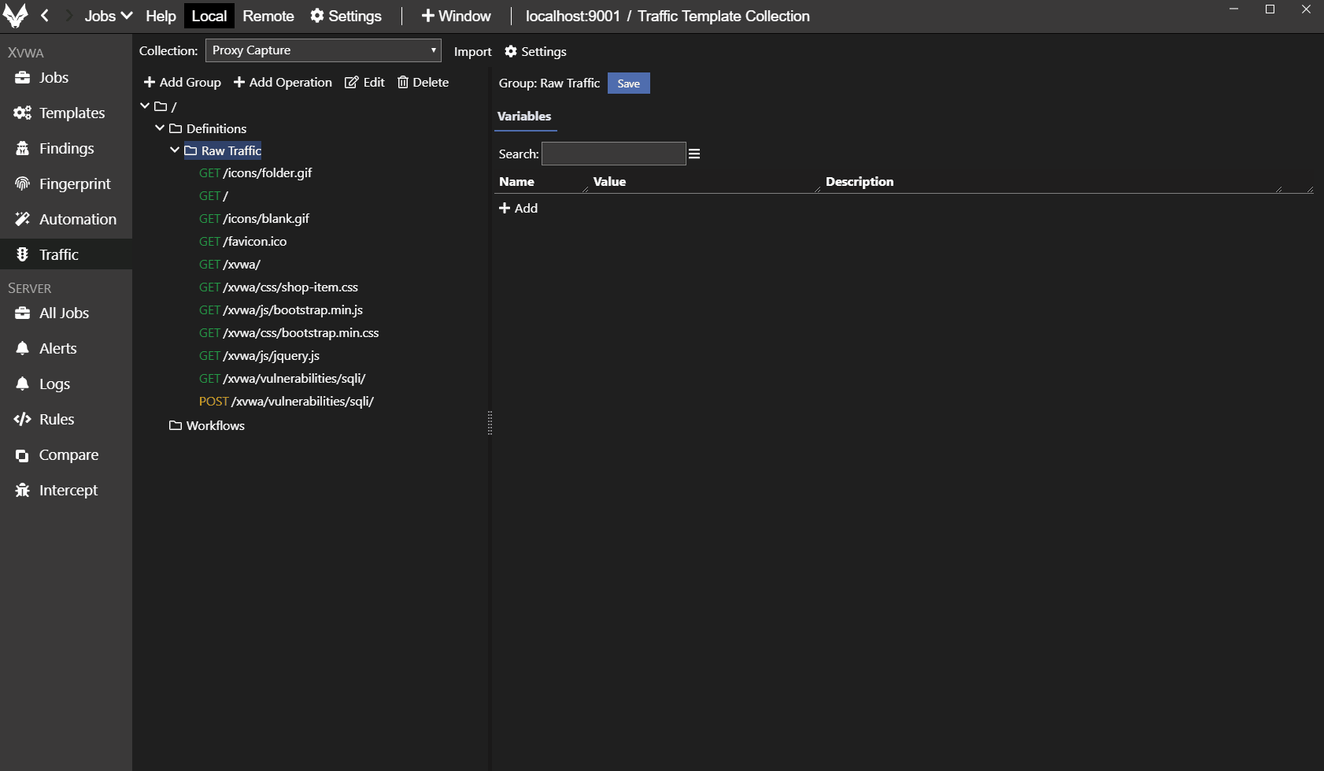
Task: Open the Fingerprint section icon in sidebar
Action: 22,183
